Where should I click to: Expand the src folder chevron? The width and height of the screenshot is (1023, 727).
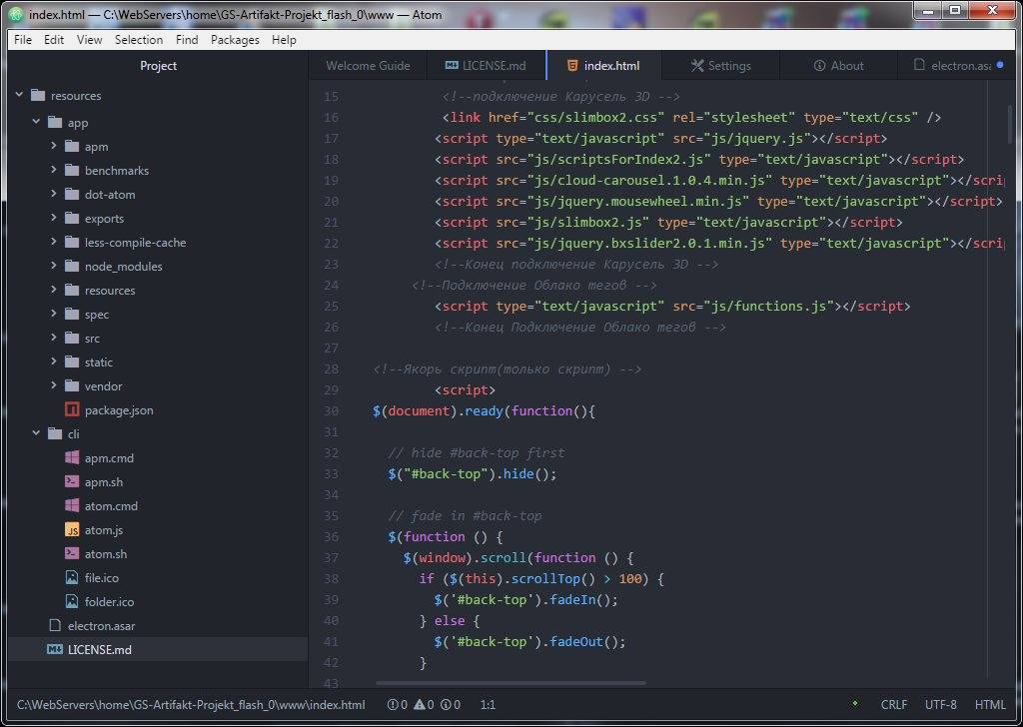(x=54, y=338)
